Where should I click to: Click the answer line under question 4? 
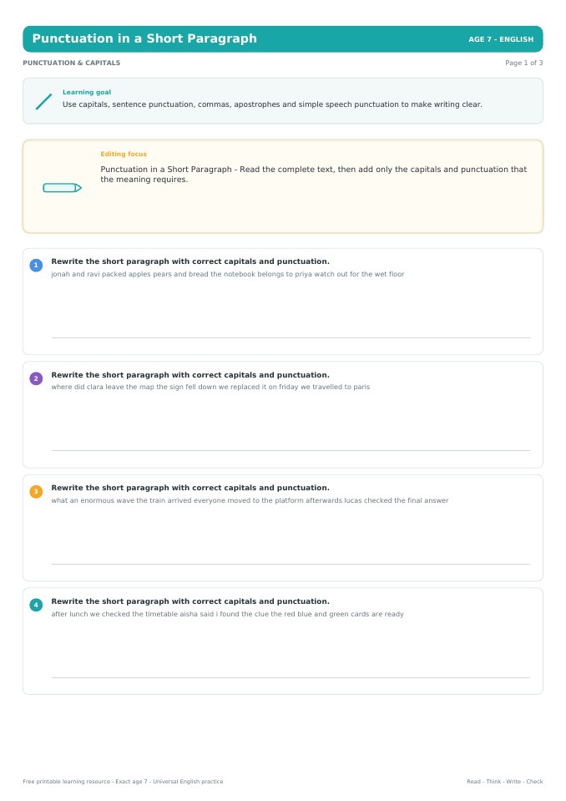291,677
